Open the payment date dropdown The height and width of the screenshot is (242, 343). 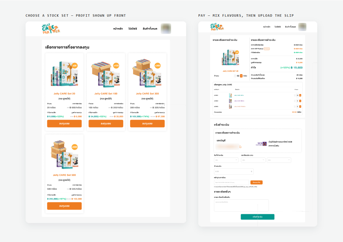[226, 160]
